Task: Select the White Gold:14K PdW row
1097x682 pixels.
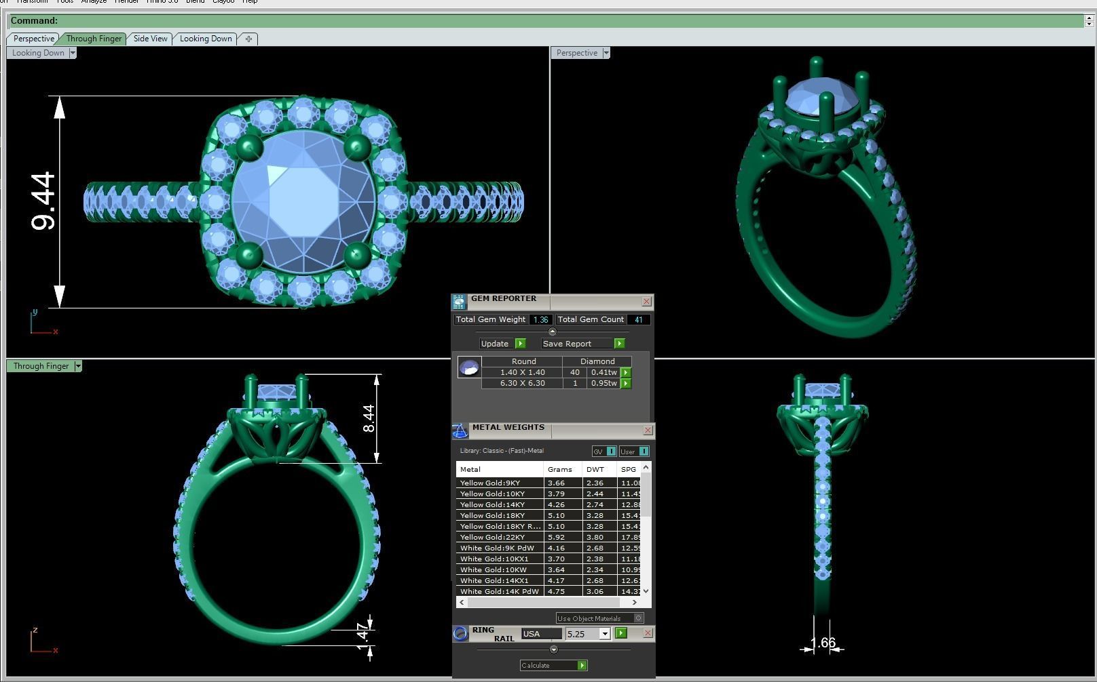Action: click(548, 592)
